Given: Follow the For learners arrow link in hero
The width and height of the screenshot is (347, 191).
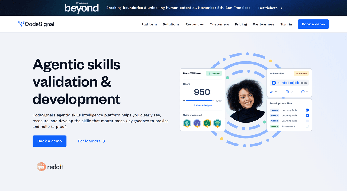Looking at the screenshot, I should tap(92, 141).
